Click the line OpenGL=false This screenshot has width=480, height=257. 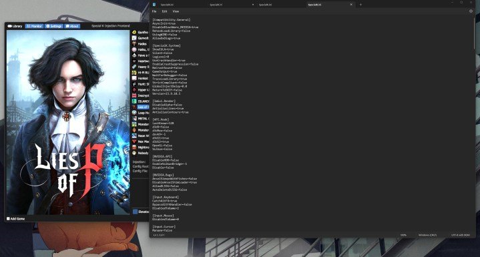tap(162, 146)
